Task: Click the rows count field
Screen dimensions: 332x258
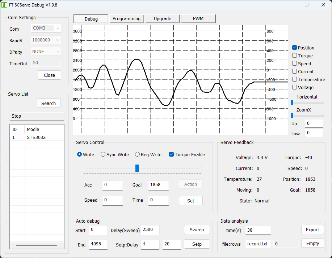Action: click(x=286, y=244)
